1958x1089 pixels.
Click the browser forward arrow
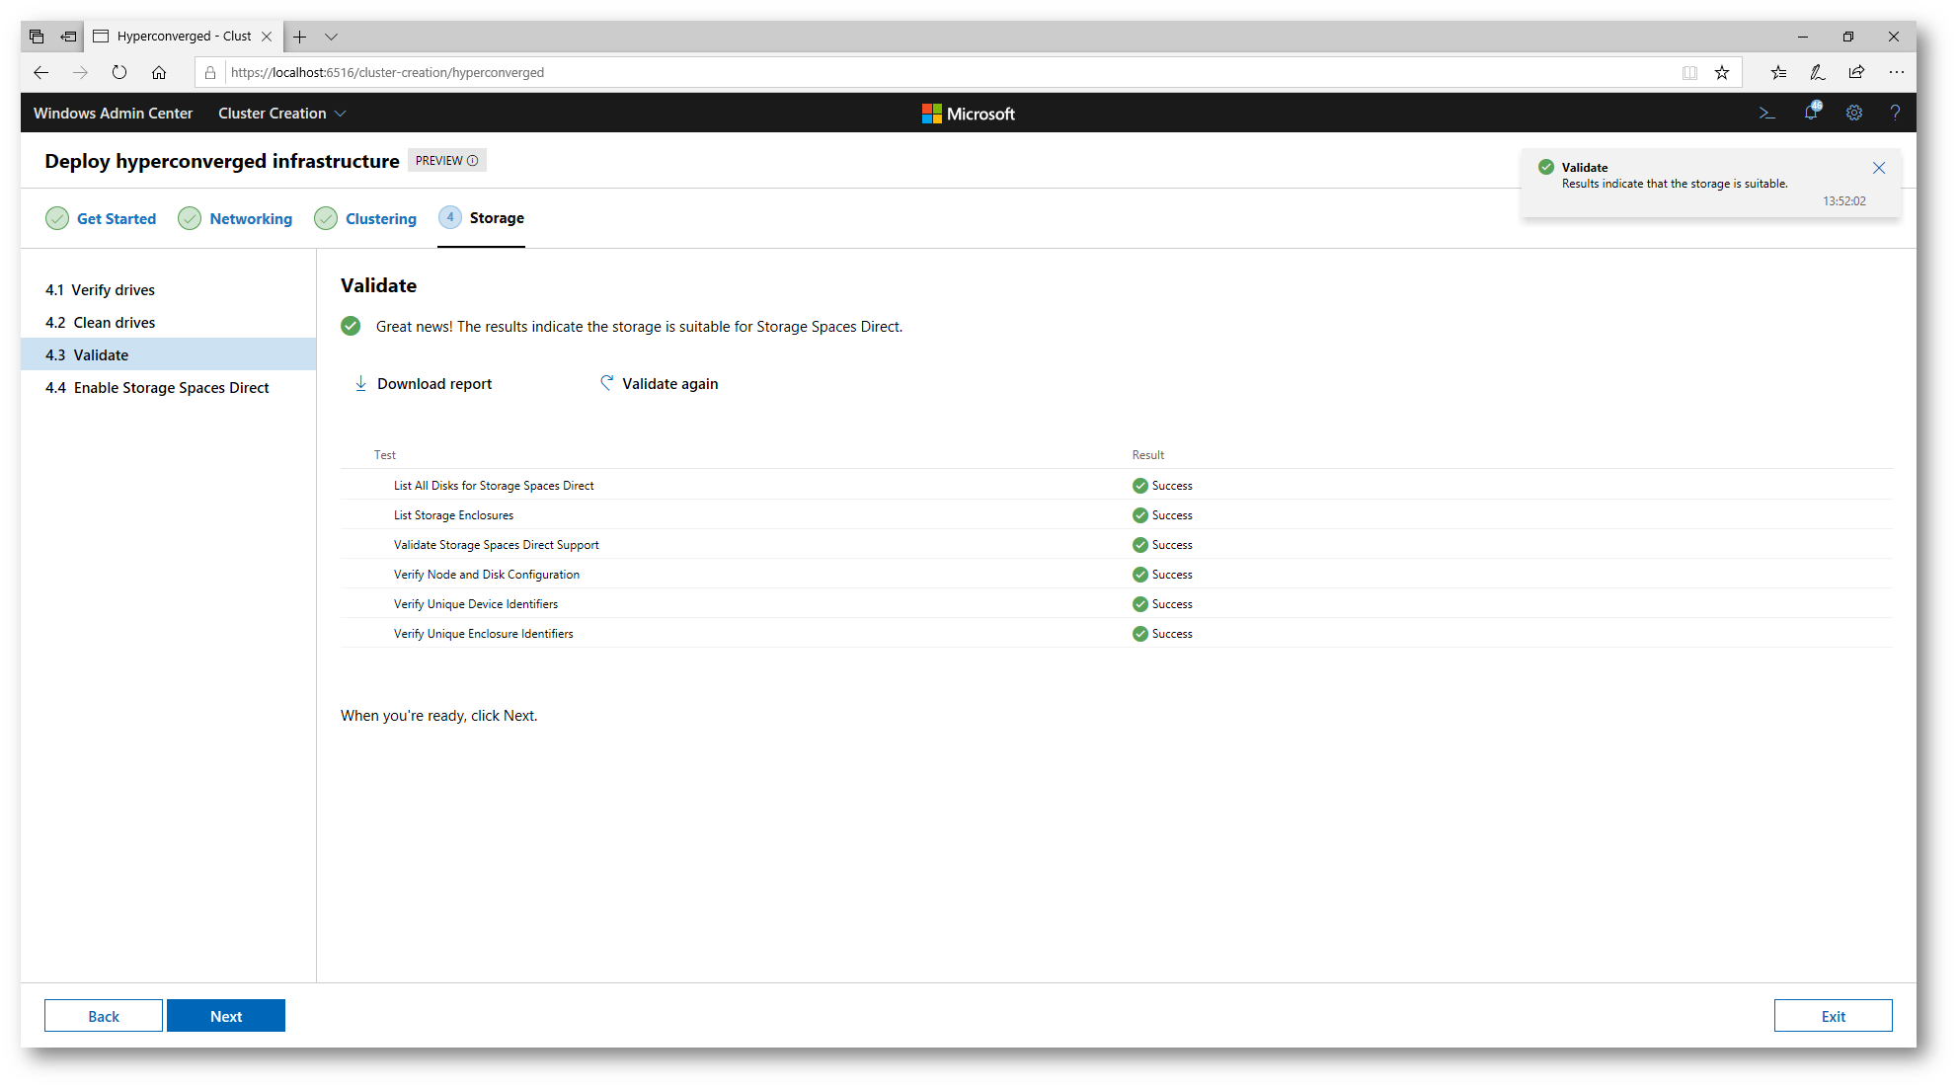pyautogui.click(x=80, y=72)
